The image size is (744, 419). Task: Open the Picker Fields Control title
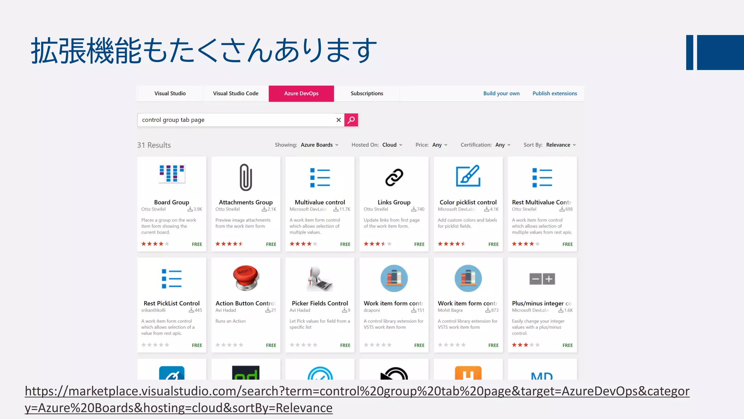[320, 303]
